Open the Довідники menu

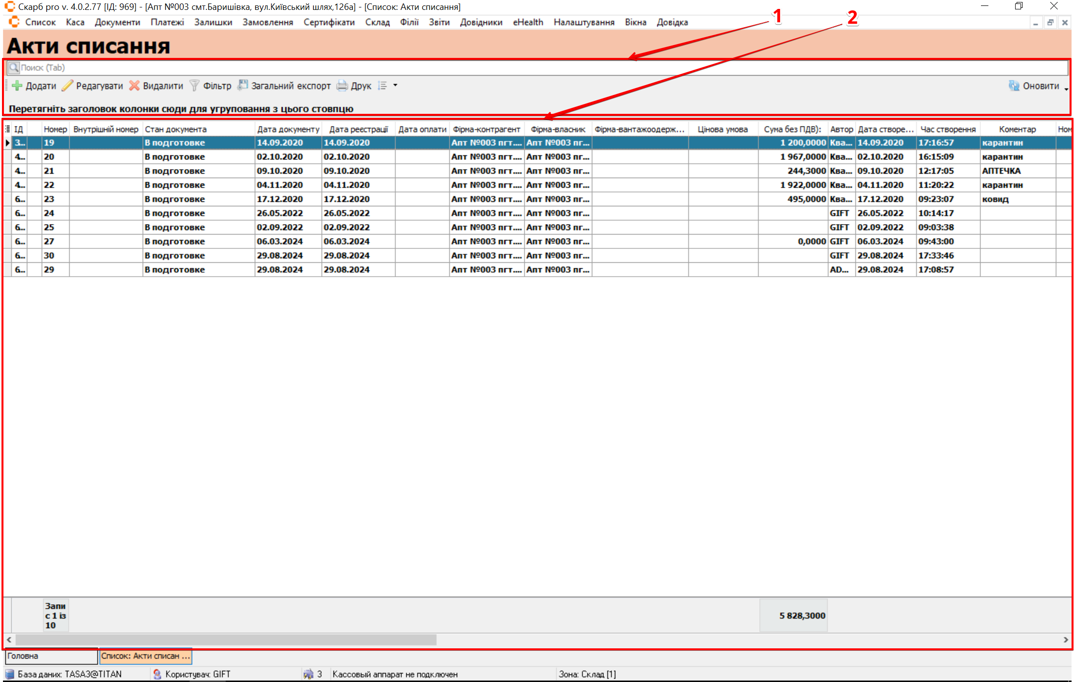(x=481, y=22)
